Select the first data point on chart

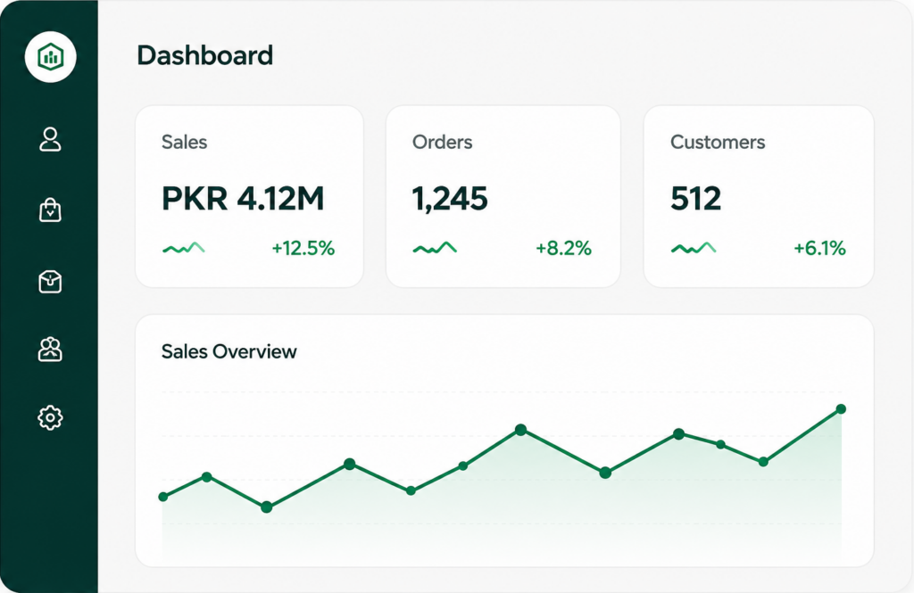[x=163, y=497]
